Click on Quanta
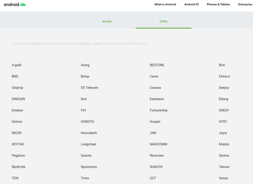This screenshot has width=253, height=184. (86, 155)
